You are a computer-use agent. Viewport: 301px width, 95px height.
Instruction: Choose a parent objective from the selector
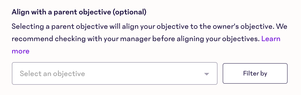tap(115, 73)
